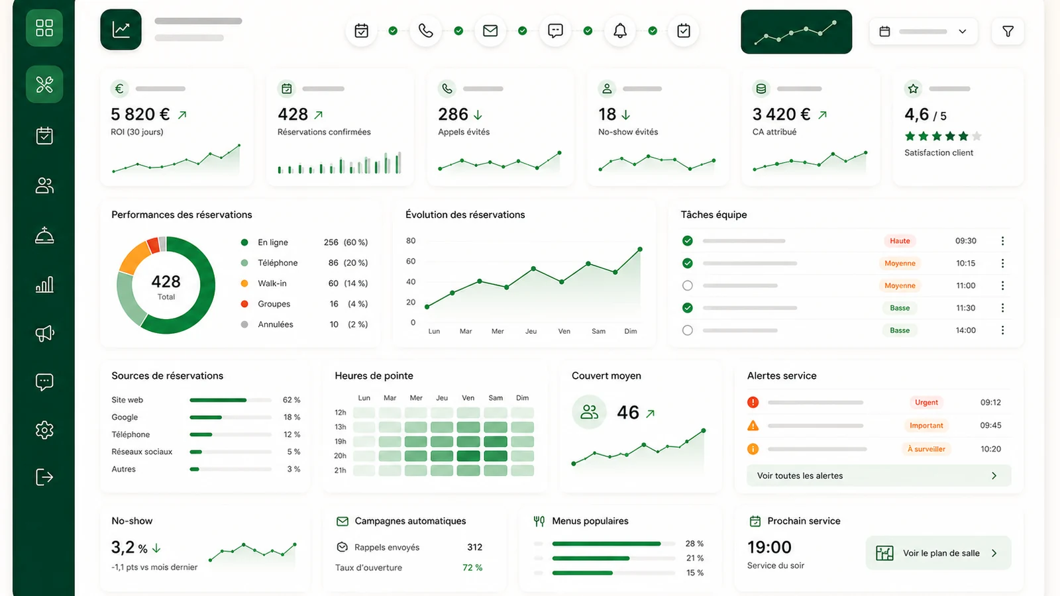
Task: Click the trend chart logo icon
Action: [121, 29]
